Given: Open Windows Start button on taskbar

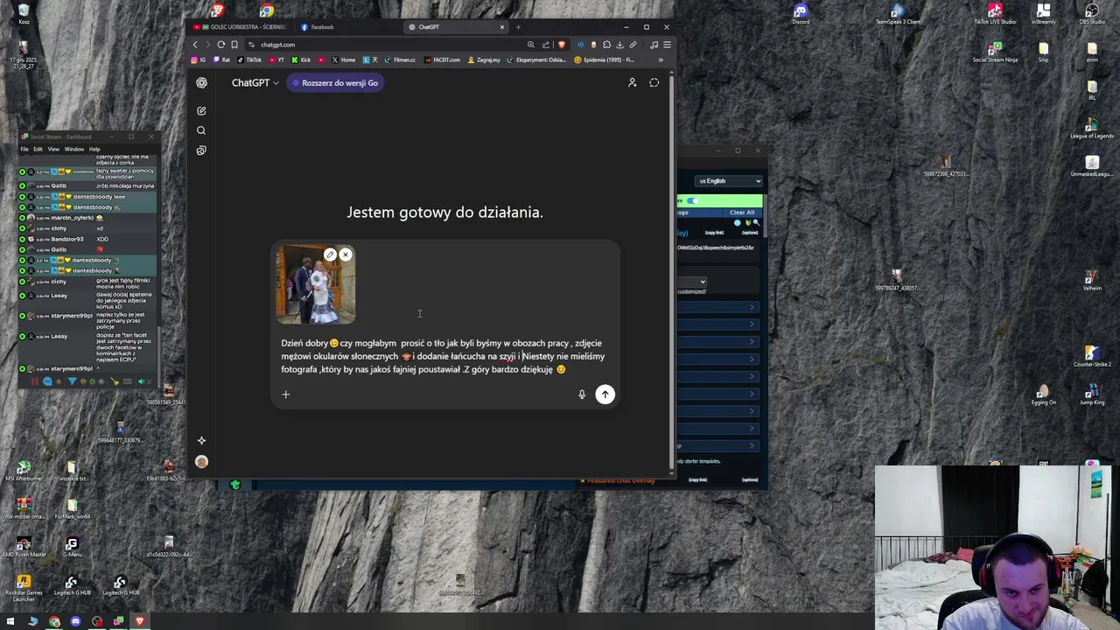Looking at the screenshot, I should [x=11, y=621].
